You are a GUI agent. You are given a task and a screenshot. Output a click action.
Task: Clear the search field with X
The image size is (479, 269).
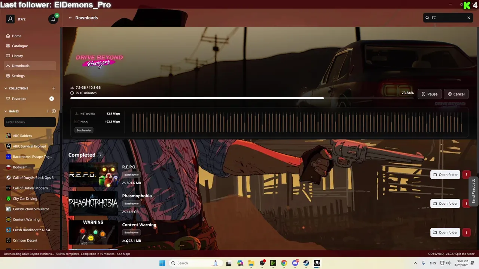click(x=469, y=18)
